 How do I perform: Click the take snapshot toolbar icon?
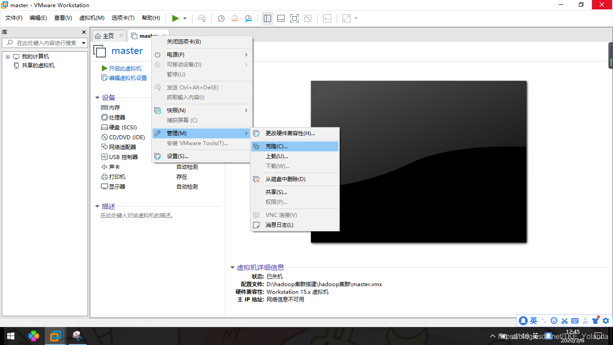(x=221, y=18)
